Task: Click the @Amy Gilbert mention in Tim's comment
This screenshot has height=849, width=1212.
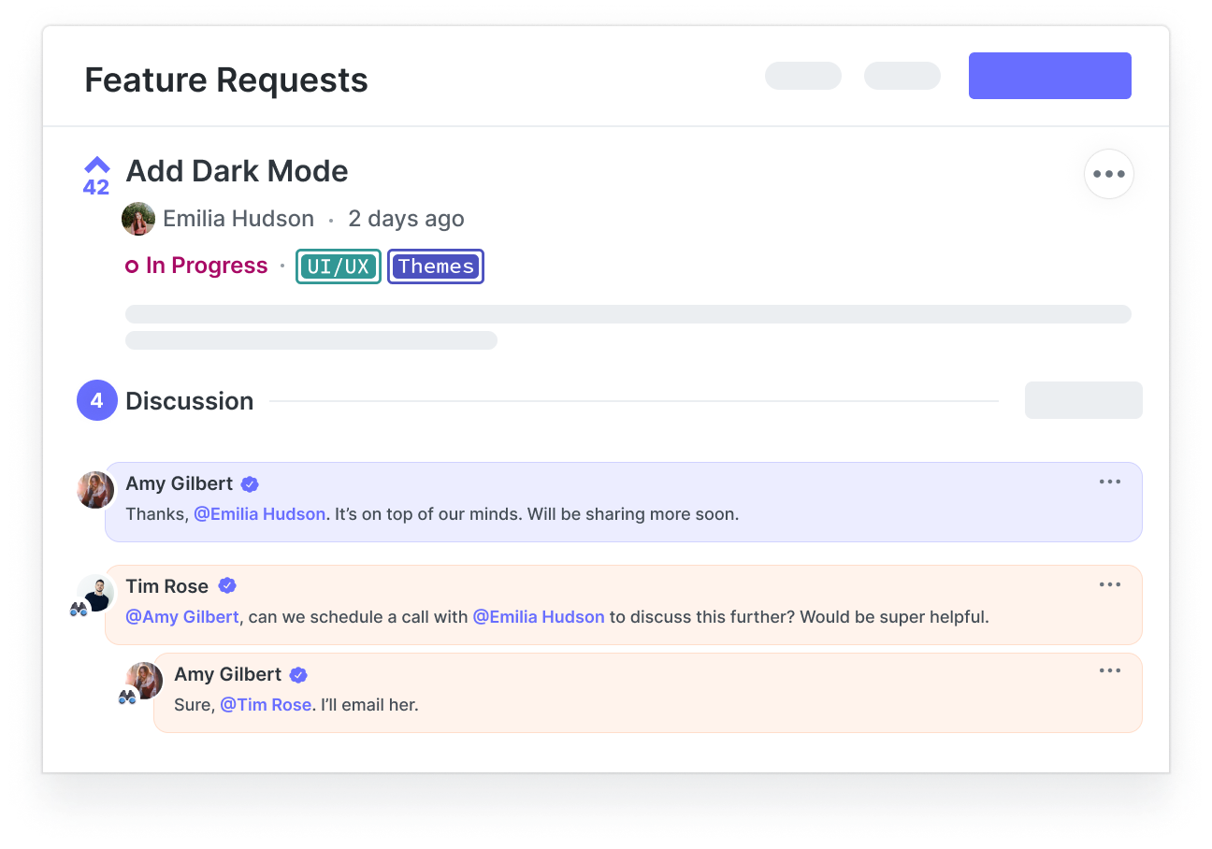Action: pos(182,617)
